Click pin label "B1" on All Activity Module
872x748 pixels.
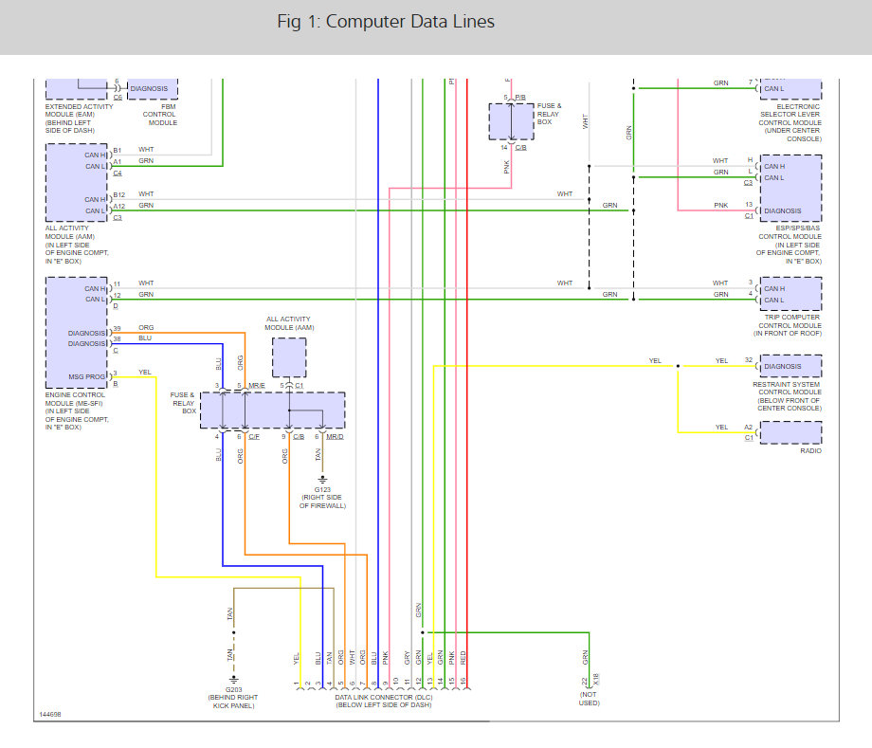pyautogui.click(x=118, y=151)
